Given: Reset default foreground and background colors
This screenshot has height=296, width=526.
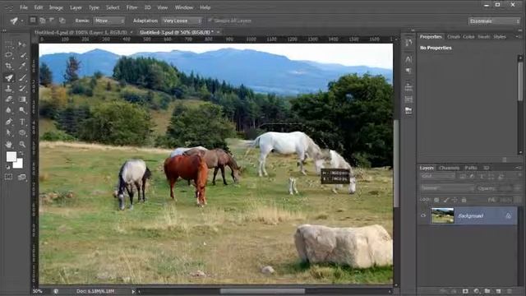Looking at the screenshot, I should tap(8, 167).
